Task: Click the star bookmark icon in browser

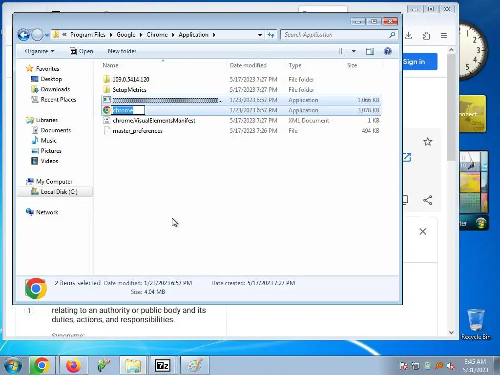Action: [x=428, y=142]
